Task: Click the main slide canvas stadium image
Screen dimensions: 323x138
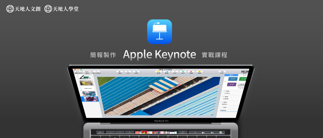Action: 159,96
